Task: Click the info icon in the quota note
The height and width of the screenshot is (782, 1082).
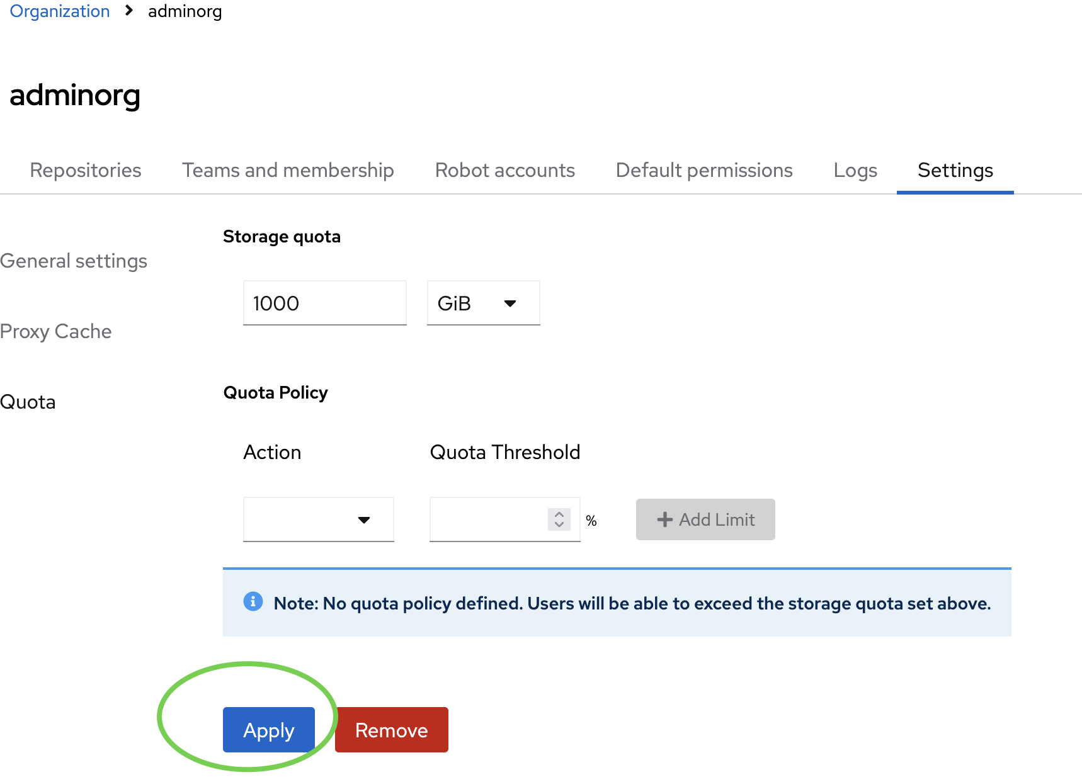Action: [253, 601]
